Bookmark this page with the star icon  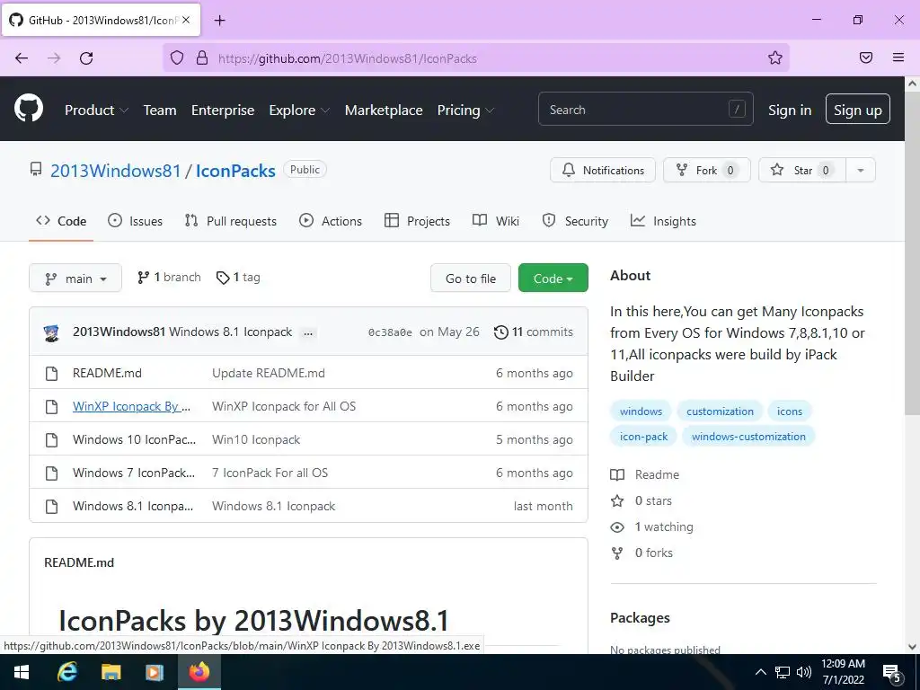[x=775, y=57]
